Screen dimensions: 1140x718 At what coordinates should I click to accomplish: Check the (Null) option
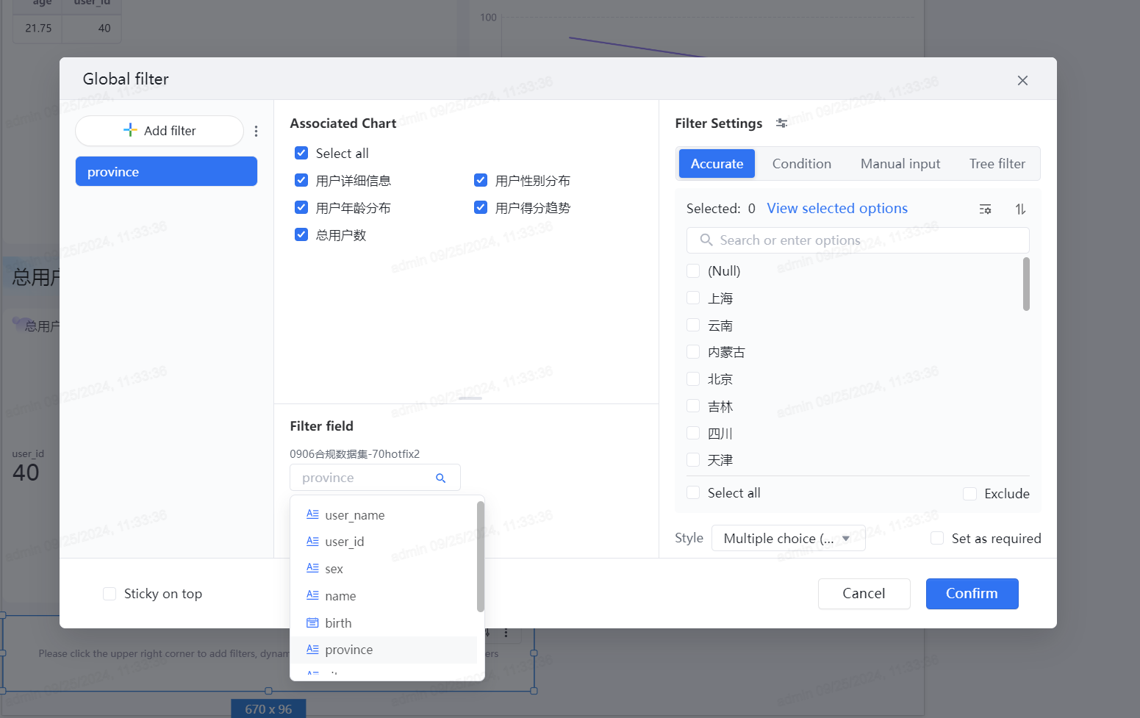(x=693, y=270)
